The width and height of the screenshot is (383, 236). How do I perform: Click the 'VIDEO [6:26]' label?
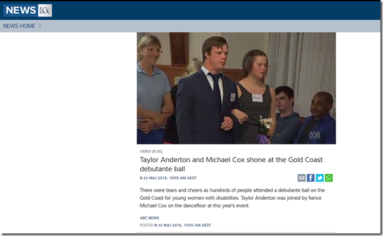(151, 151)
